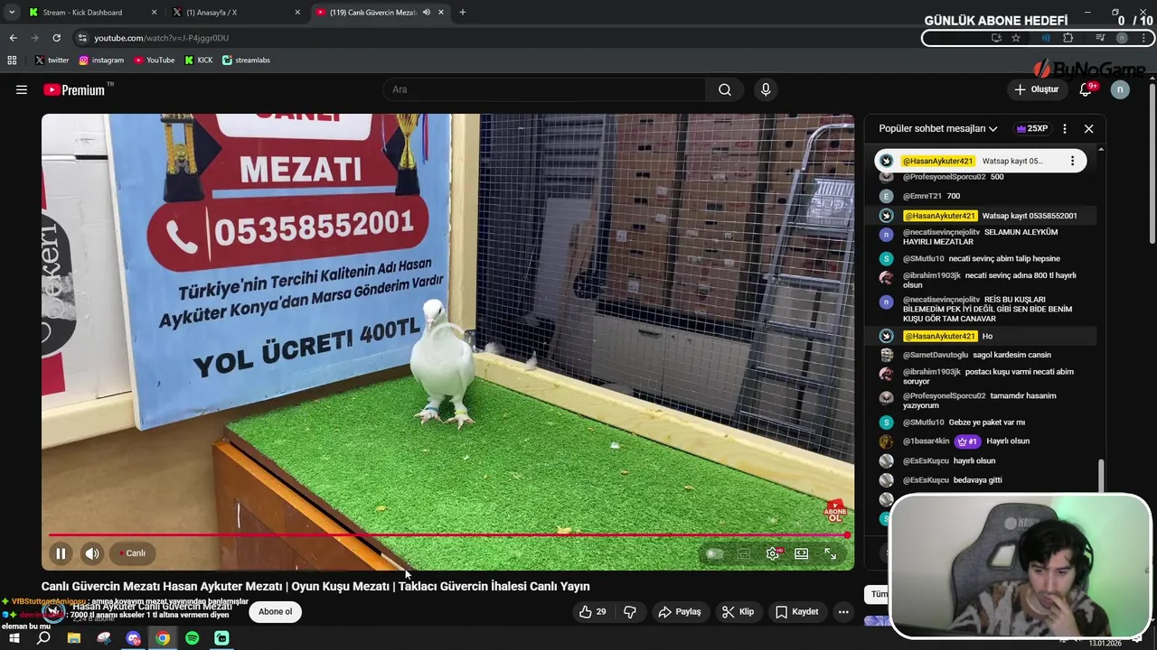
Task: Toggle the autoplay switch in the player
Action: [x=715, y=553]
